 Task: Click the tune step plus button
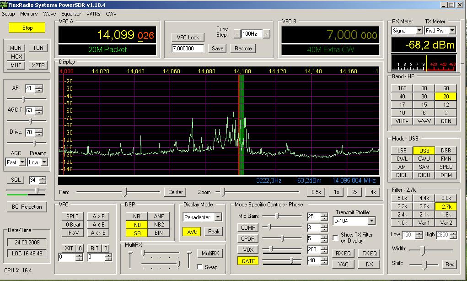267,34
